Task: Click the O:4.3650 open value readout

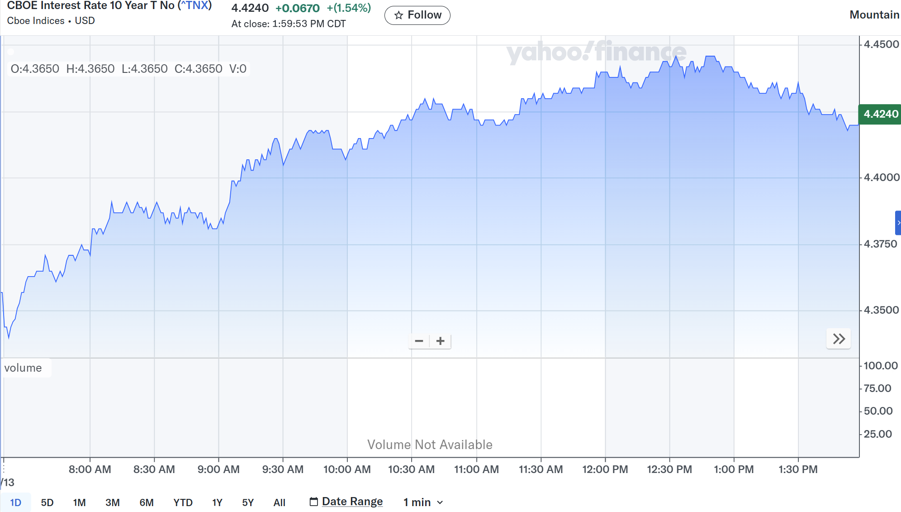Action: coord(35,69)
